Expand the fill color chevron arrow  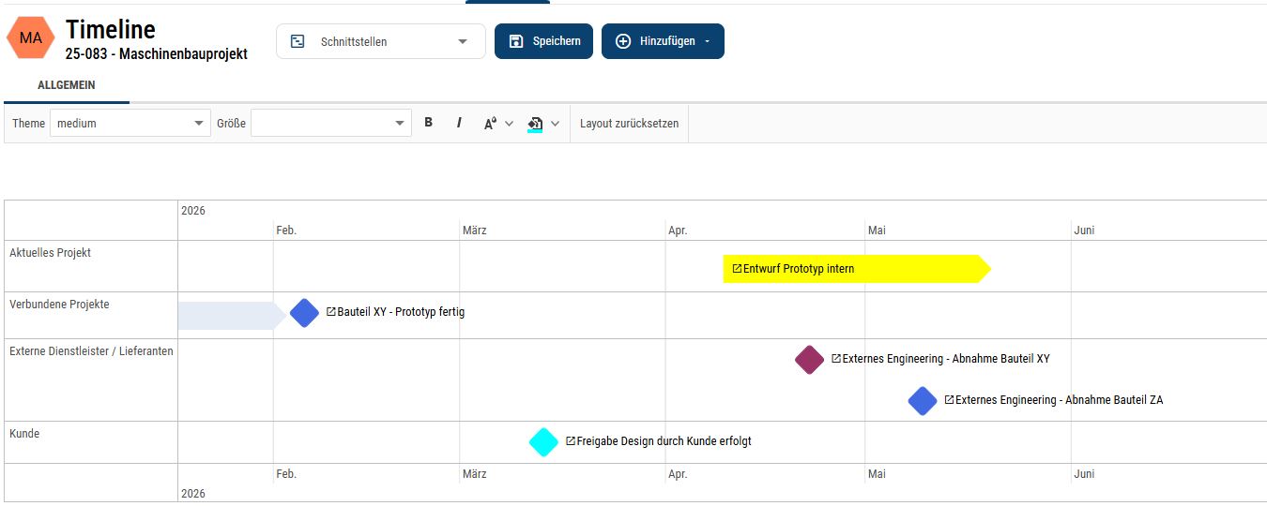[555, 124]
